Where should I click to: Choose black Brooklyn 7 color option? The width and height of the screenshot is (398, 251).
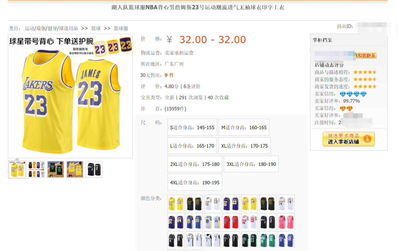[231, 240]
